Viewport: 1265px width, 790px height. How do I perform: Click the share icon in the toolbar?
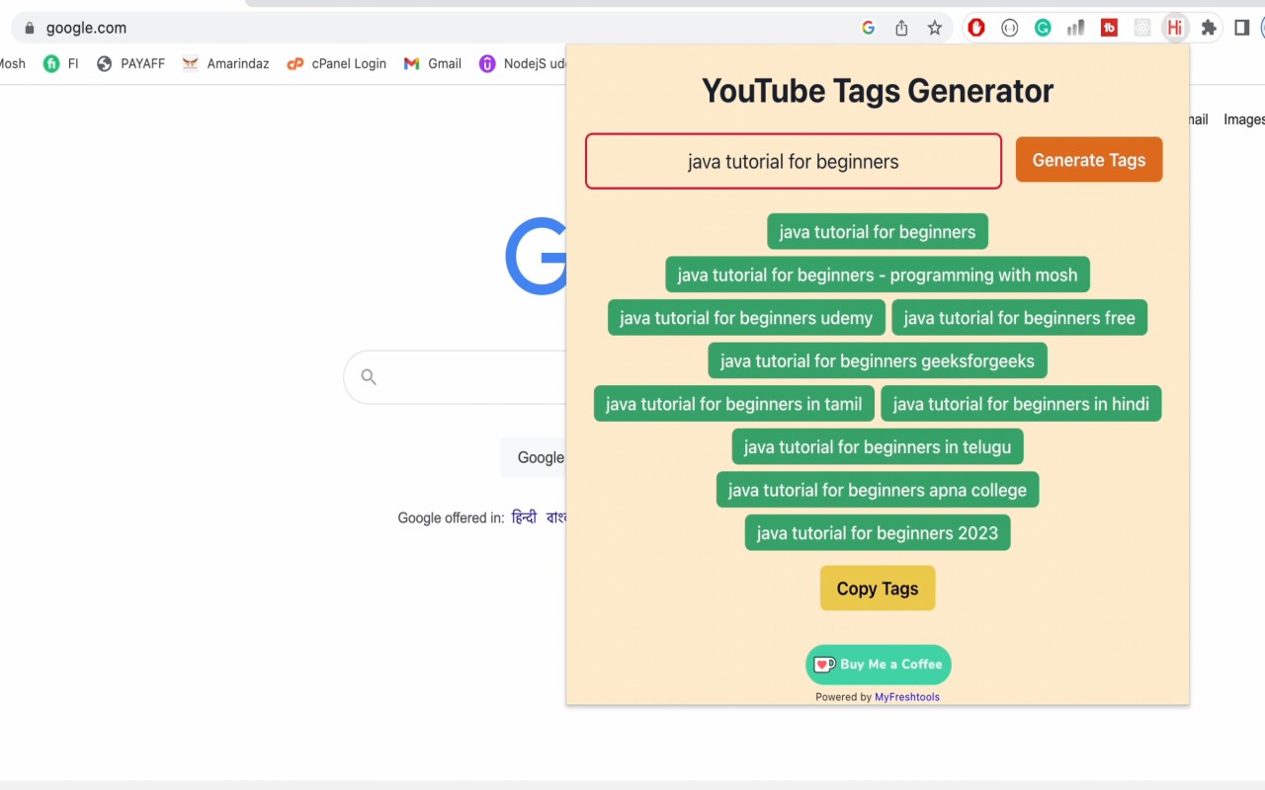coord(900,28)
